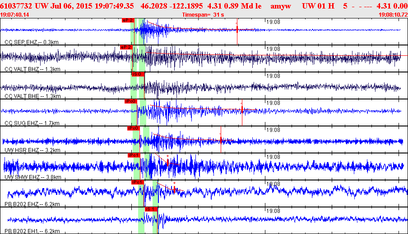The height and width of the screenshot is (234, 408).
Task: Select the 'PB B202 EH1 -- 6.2km' channel label
Action: [x=32, y=231]
